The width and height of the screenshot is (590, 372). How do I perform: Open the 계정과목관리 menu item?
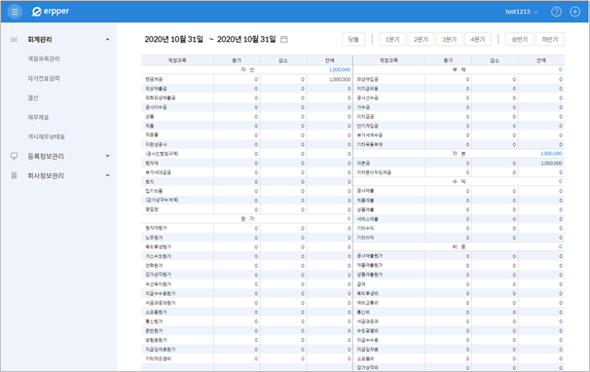44,58
